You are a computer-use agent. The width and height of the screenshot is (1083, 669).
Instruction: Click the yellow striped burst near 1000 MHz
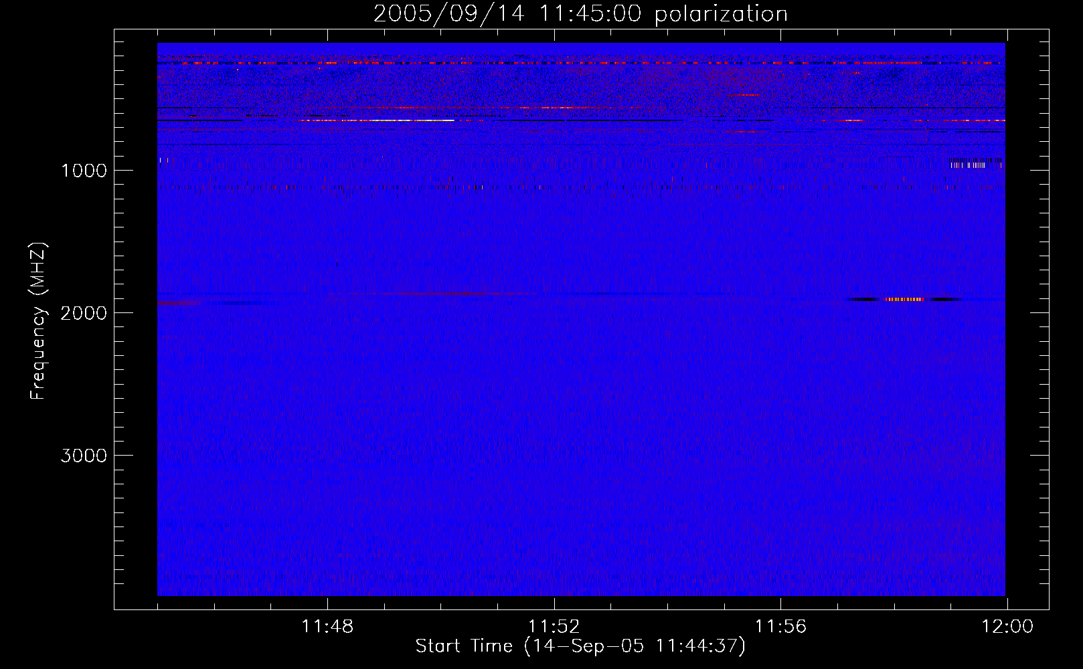point(968,165)
